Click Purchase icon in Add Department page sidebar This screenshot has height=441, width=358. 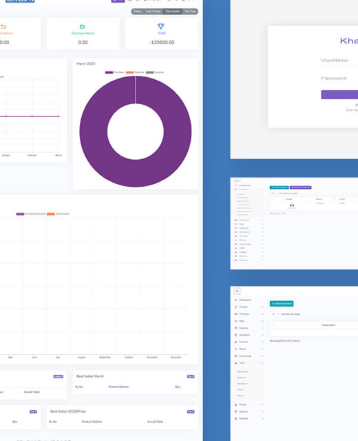point(236,314)
